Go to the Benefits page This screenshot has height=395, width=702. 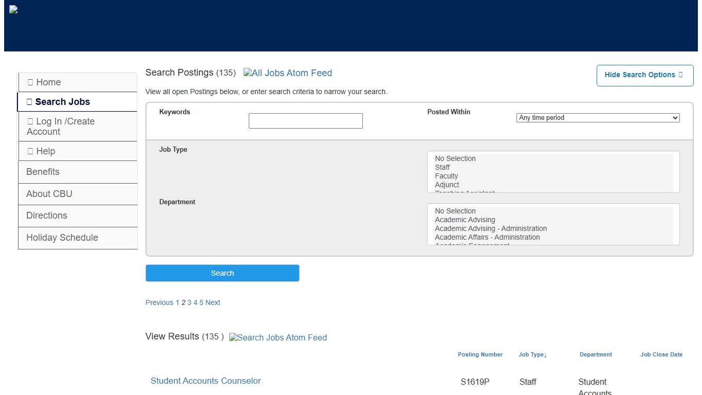pyautogui.click(x=43, y=172)
